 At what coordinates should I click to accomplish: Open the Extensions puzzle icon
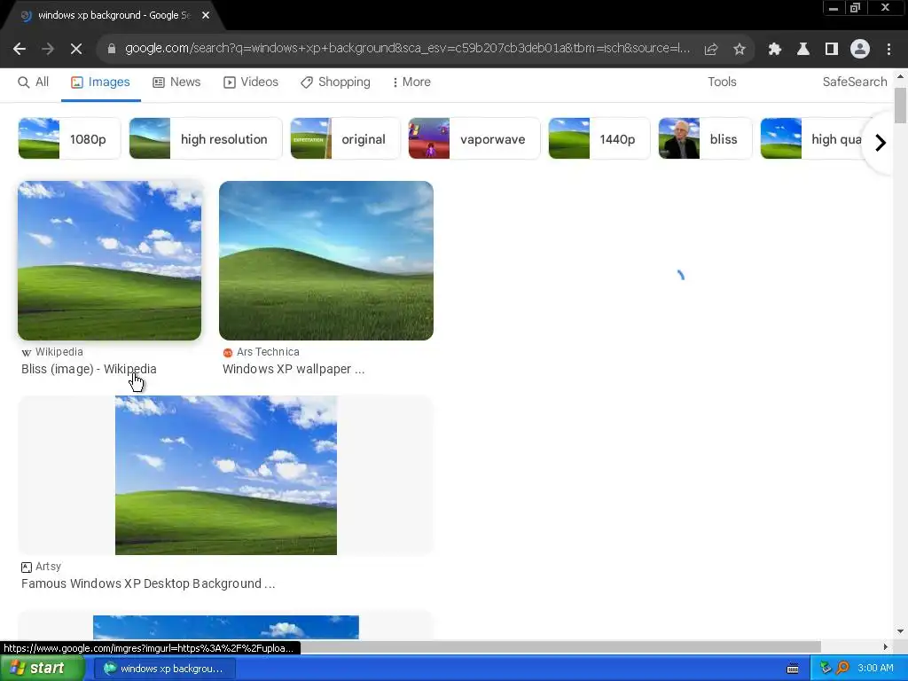[774, 50]
